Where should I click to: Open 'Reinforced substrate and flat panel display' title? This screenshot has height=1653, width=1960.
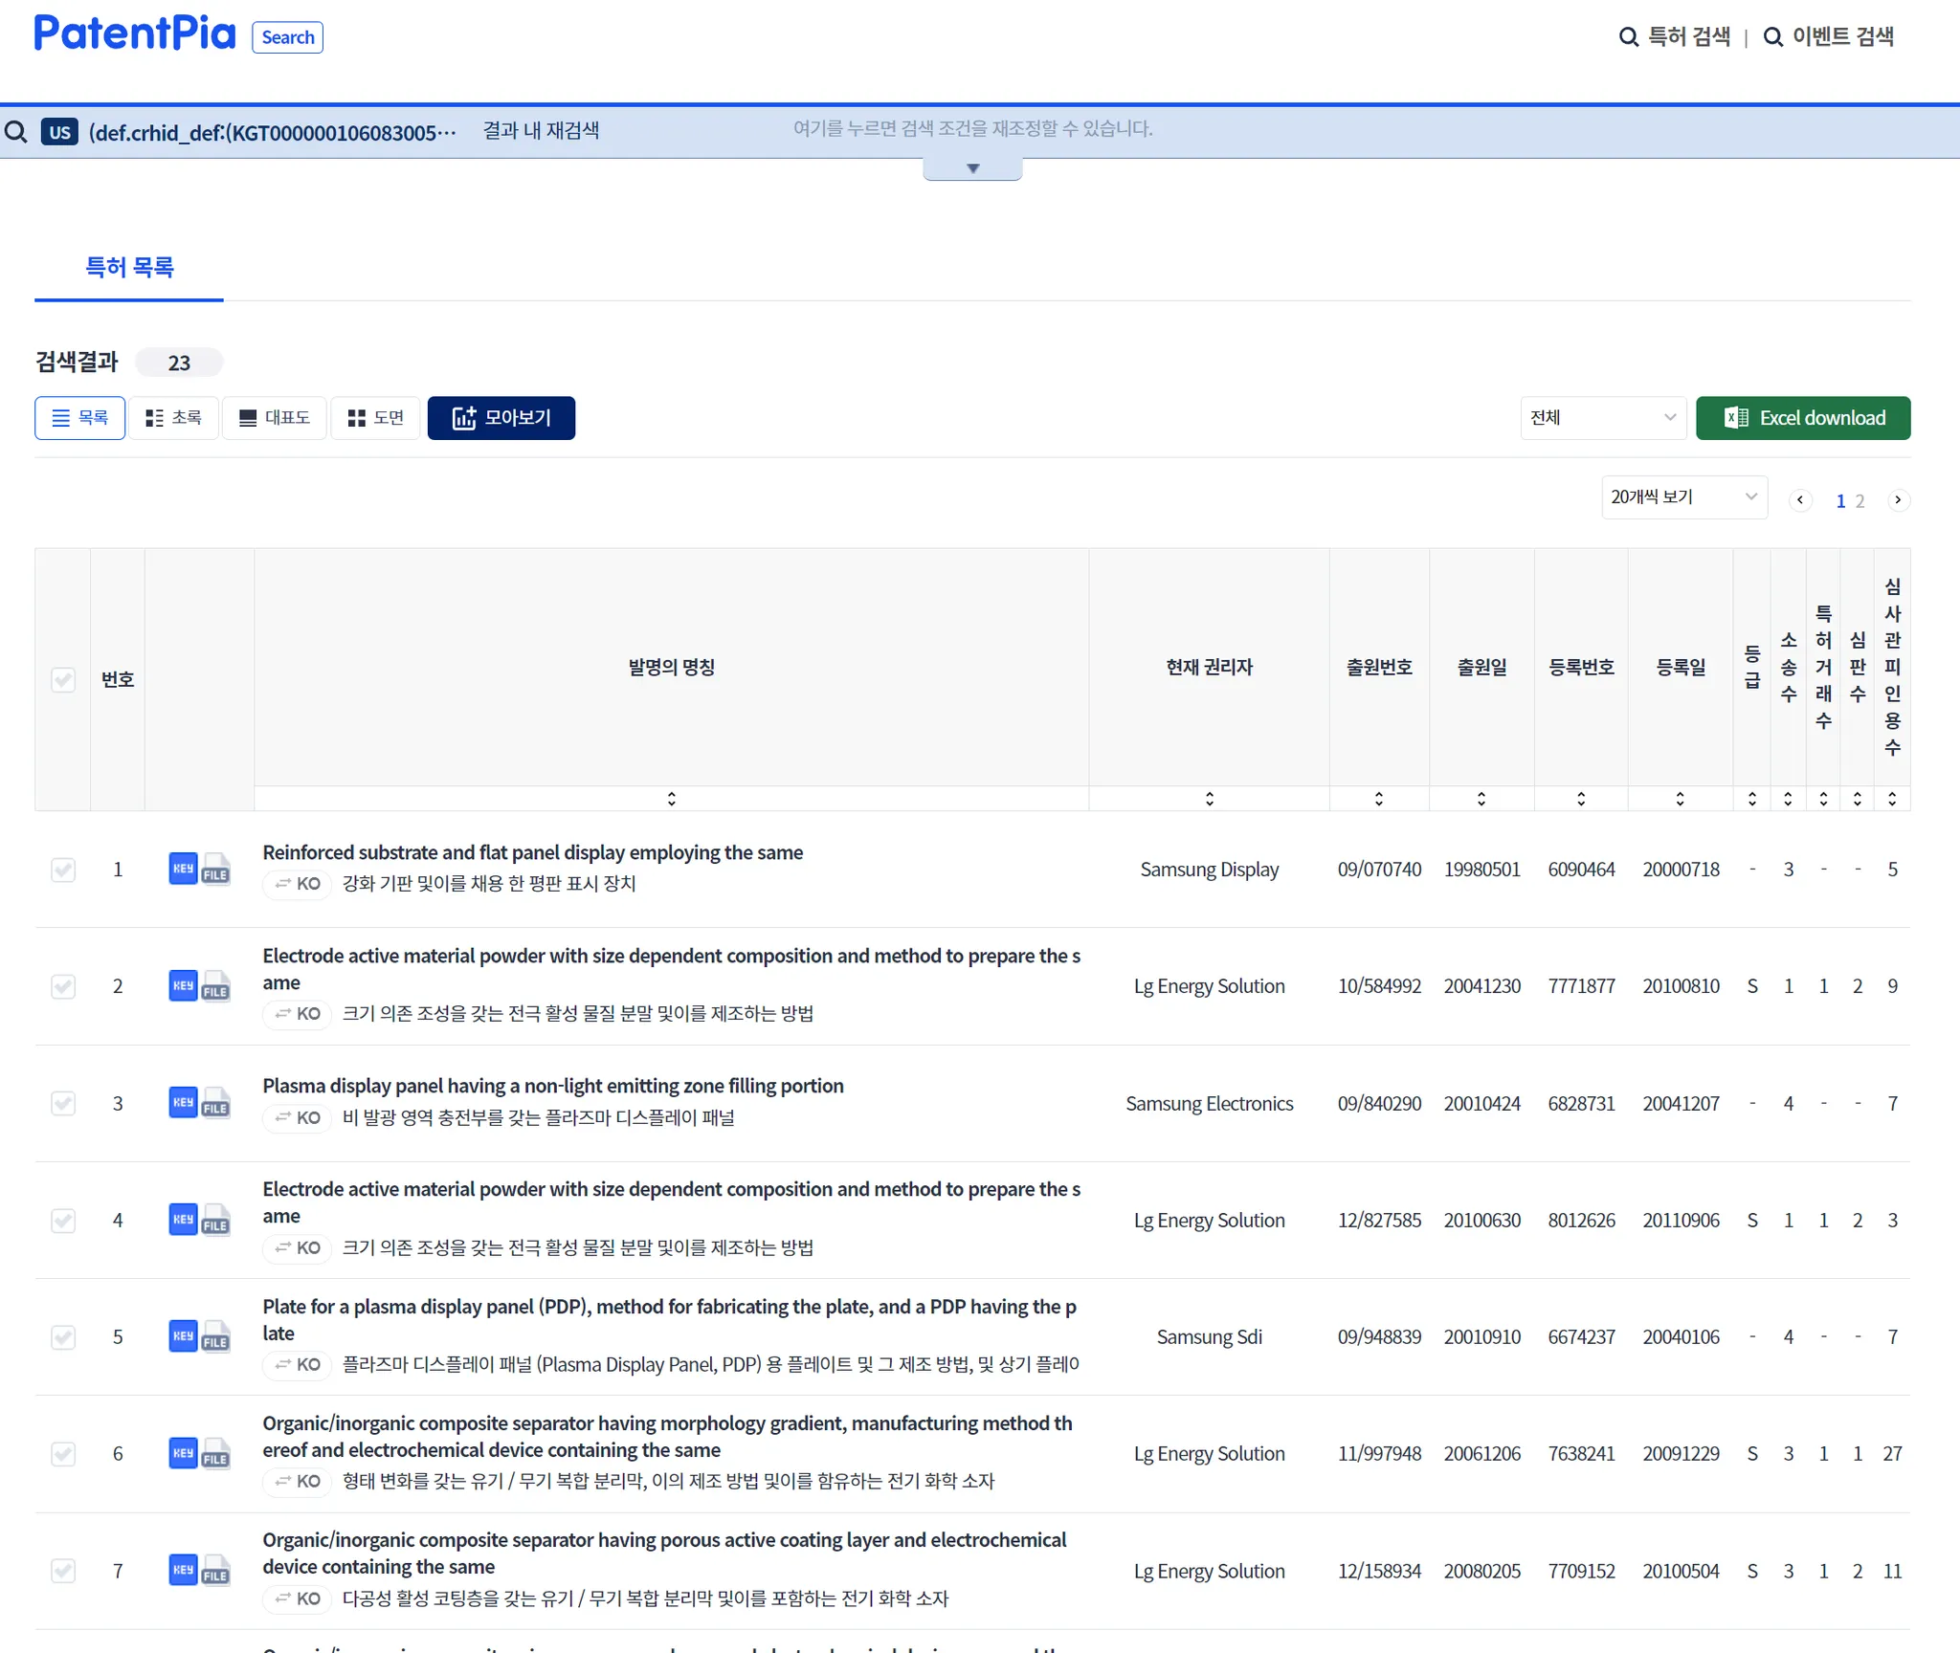click(x=532, y=852)
